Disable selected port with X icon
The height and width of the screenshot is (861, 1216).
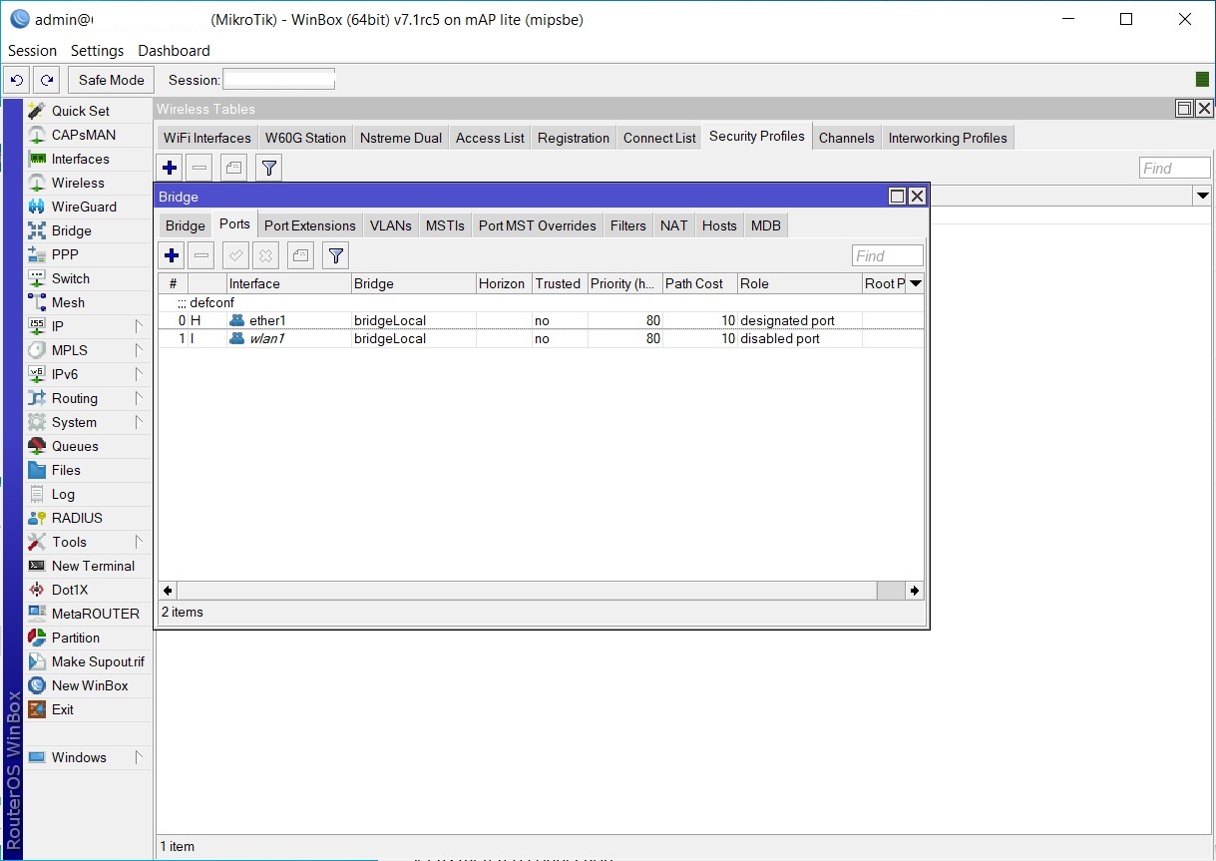click(x=265, y=255)
